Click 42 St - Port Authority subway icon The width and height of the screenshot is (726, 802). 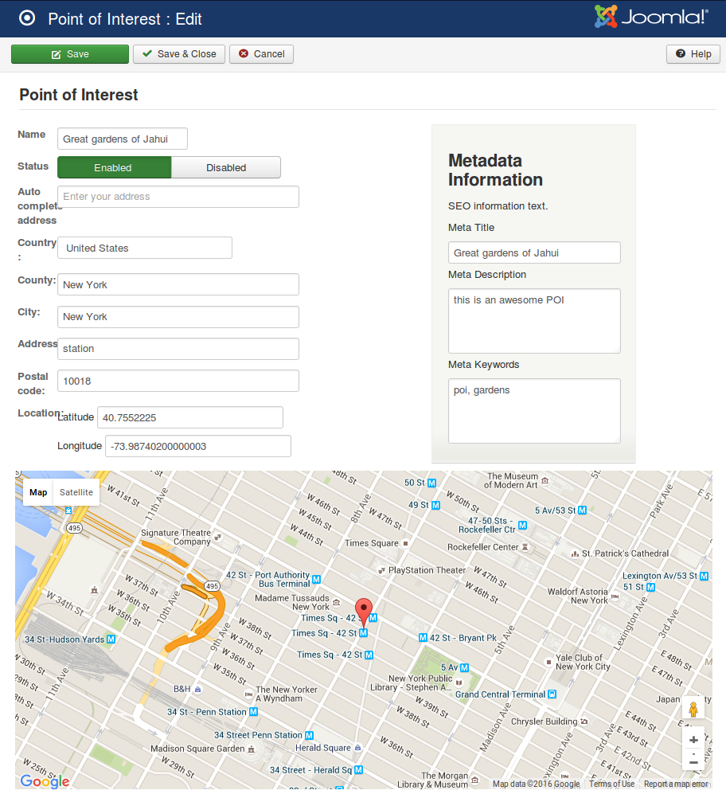(317, 580)
